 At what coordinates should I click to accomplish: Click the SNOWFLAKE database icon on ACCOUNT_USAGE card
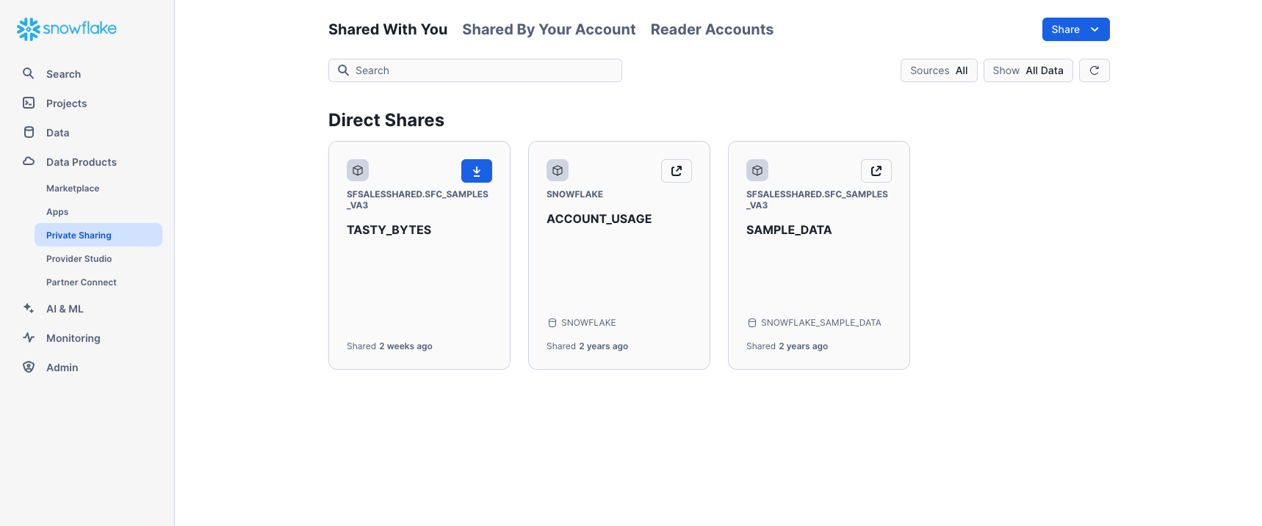(552, 323)
